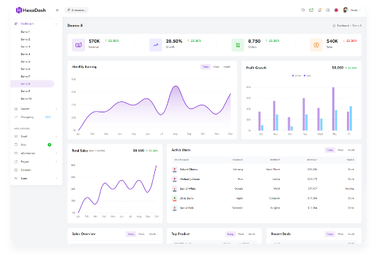
Task: Click the orange Sales coin icon
Action: 316,45
